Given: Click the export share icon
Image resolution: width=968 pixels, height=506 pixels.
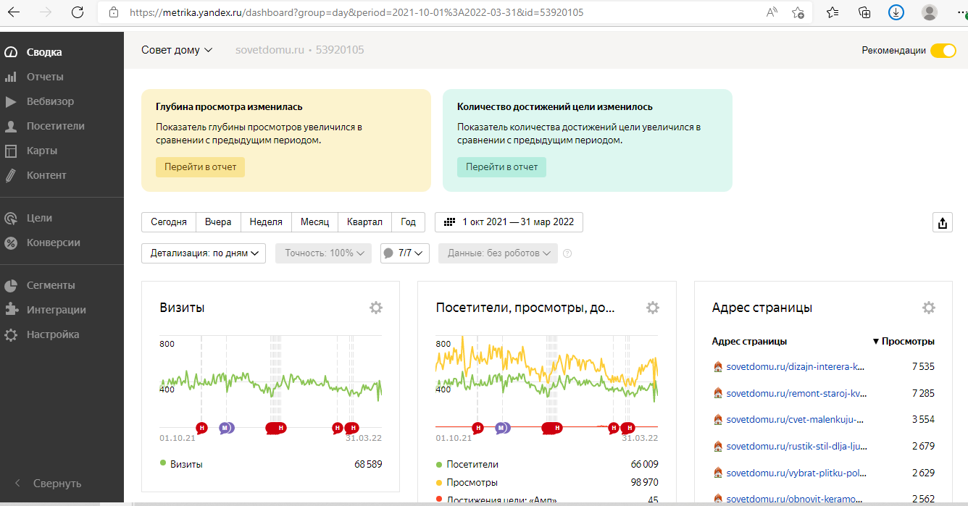Looking at the screenshot, I should 942,223.
